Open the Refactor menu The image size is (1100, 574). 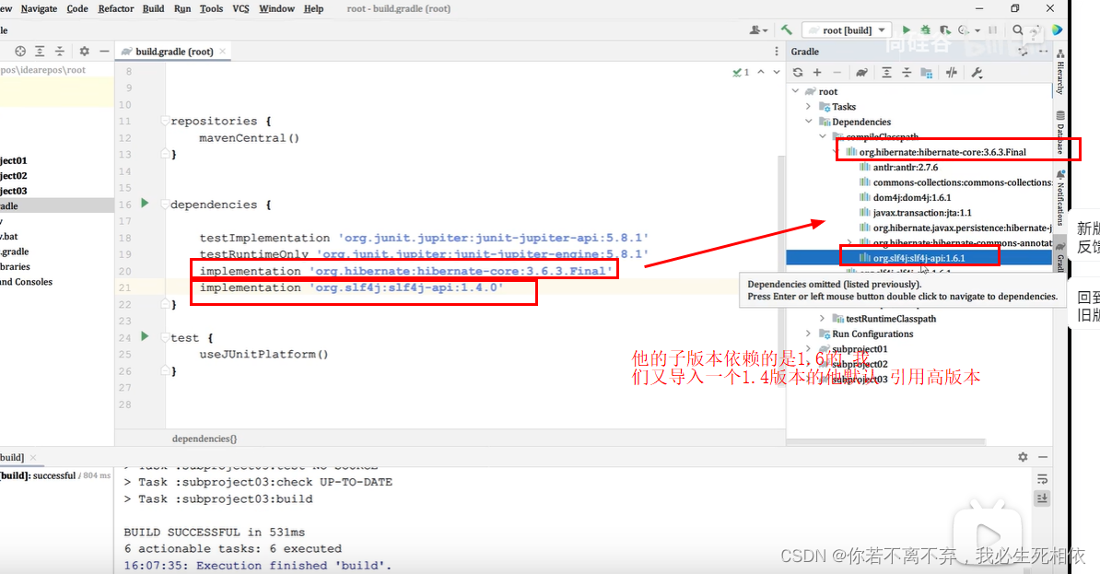point(116,8)
